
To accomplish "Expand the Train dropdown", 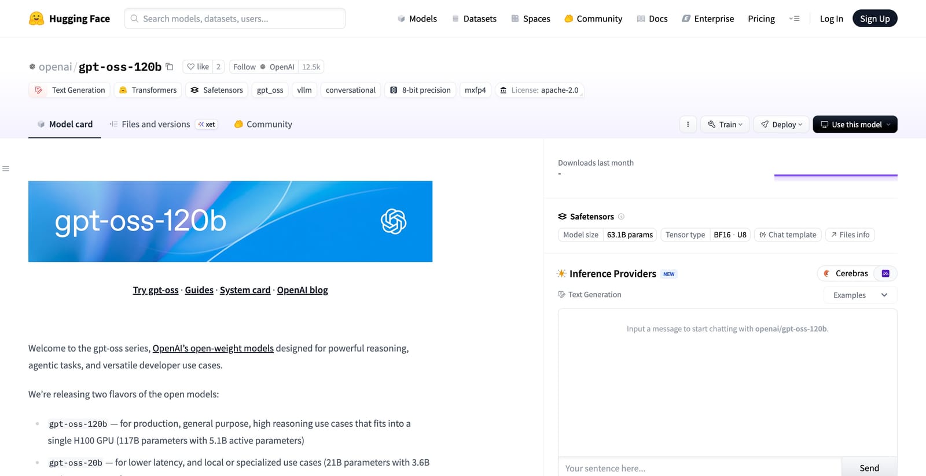I will (x=725, y=125).
